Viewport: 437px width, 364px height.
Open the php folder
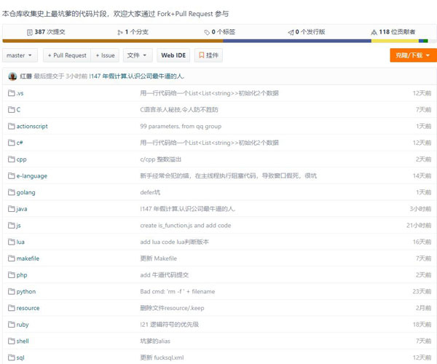click(22, 275)
